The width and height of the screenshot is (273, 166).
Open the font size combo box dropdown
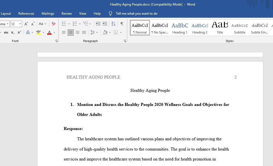point(20,24)
